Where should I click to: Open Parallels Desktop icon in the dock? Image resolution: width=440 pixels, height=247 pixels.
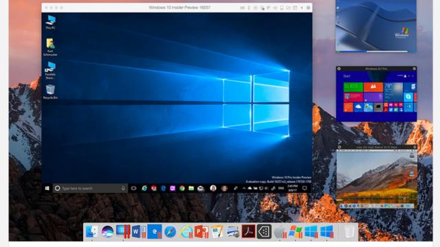[123, 232]
